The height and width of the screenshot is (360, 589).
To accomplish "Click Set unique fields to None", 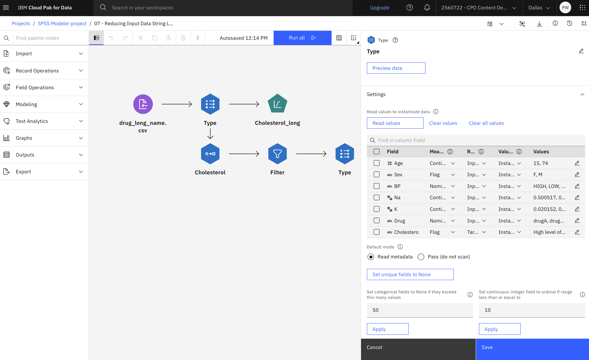I will (x=410, y=275).
